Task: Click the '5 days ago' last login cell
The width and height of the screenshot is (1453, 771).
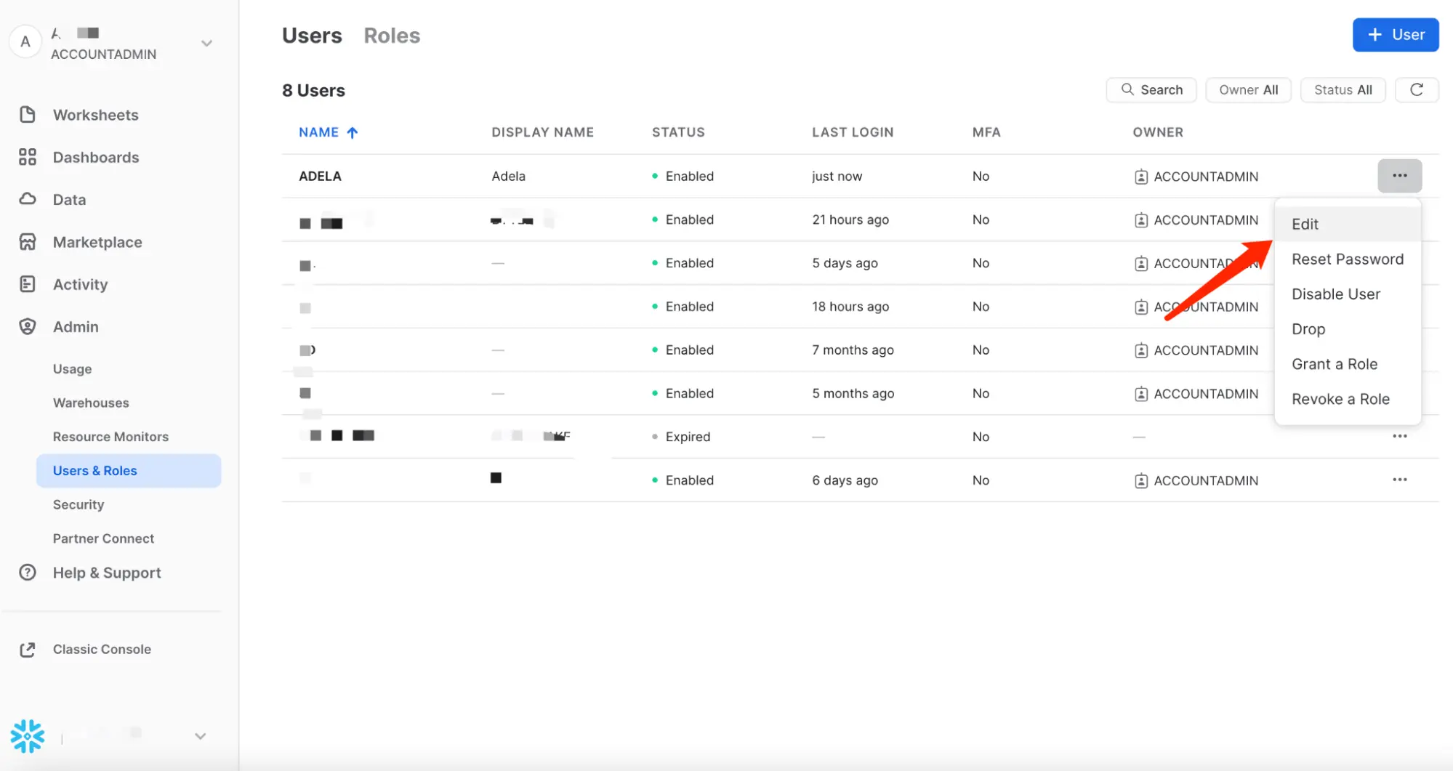Action: click(845, 262)
